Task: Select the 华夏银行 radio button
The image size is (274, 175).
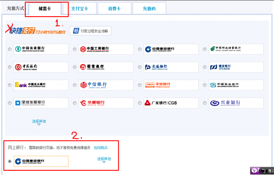Action: click(x=75, y=103)
